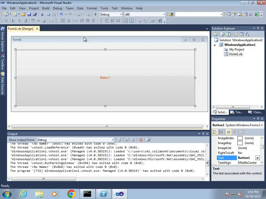Open the Text property value dropdown arrow

tap(257, 158)
